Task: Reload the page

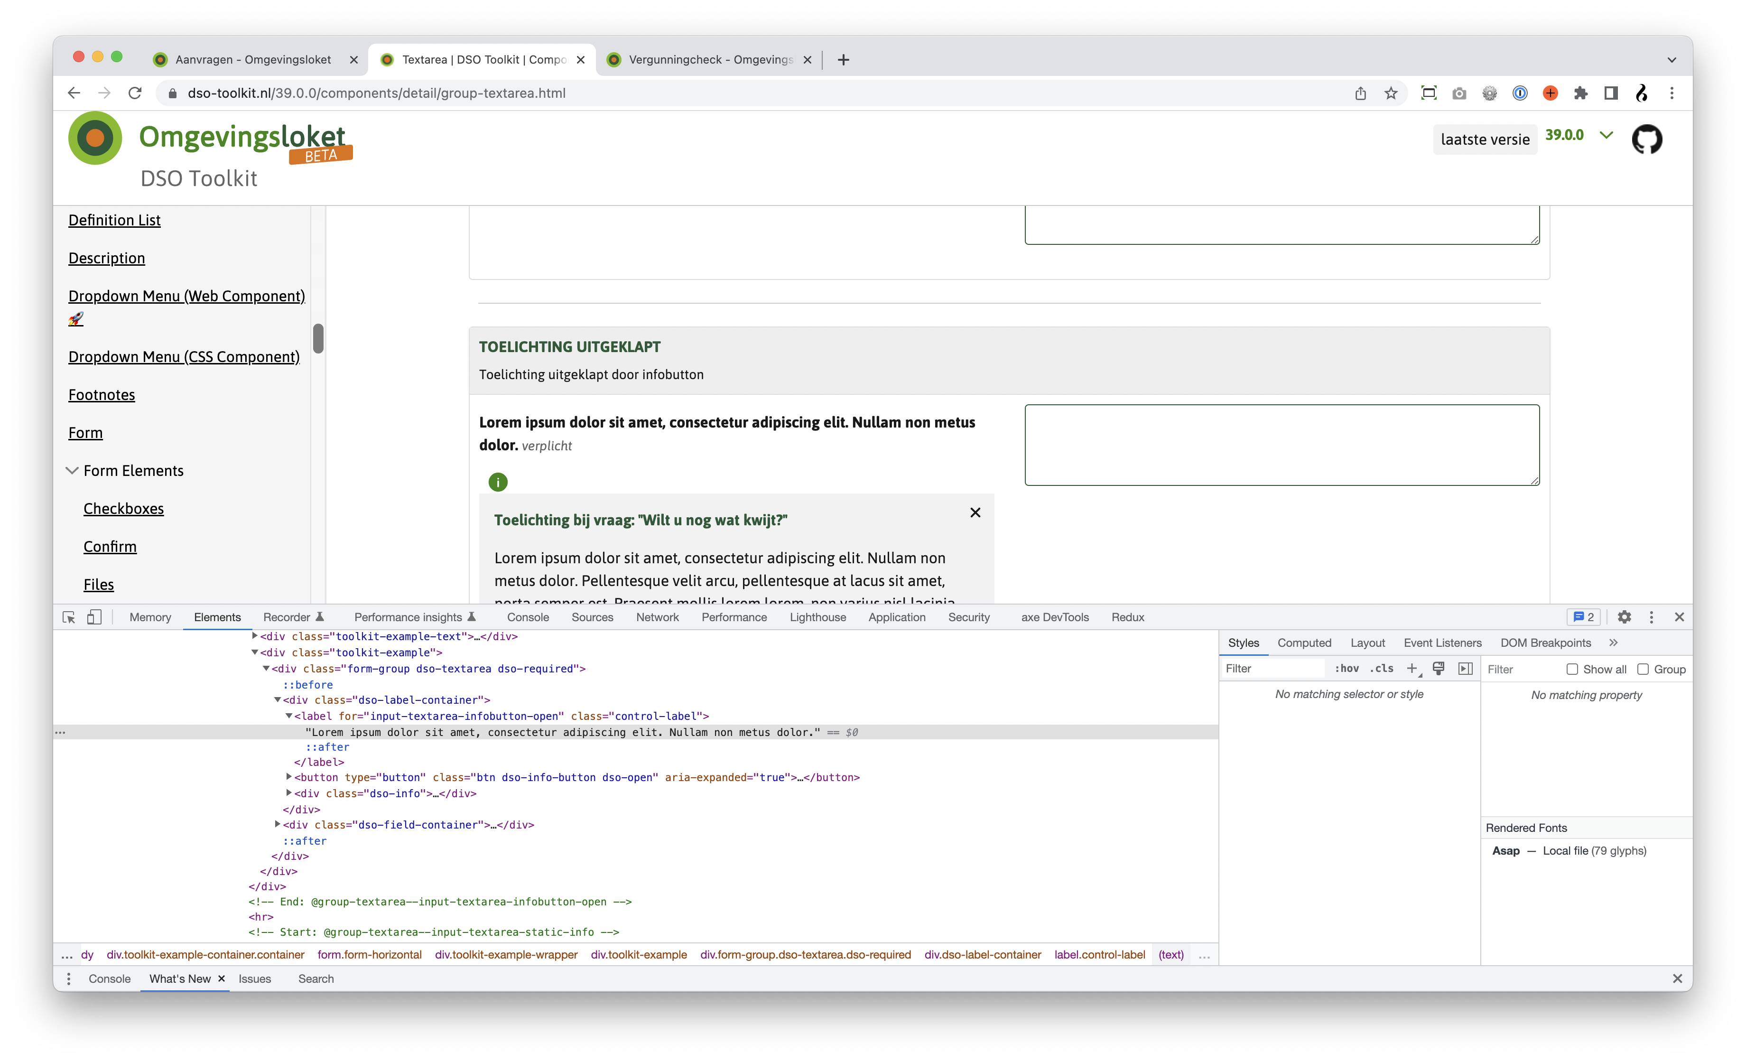Action: [135, 93]
